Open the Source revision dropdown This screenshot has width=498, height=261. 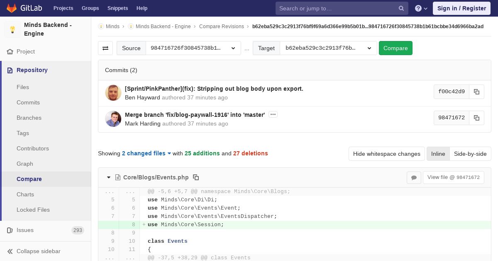point(193,48)
